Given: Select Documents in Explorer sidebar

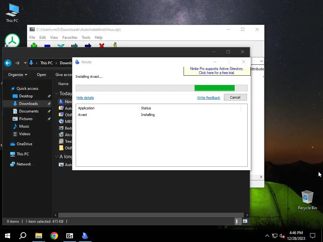Looking at the screenshot, I should [x=29, y=111].
